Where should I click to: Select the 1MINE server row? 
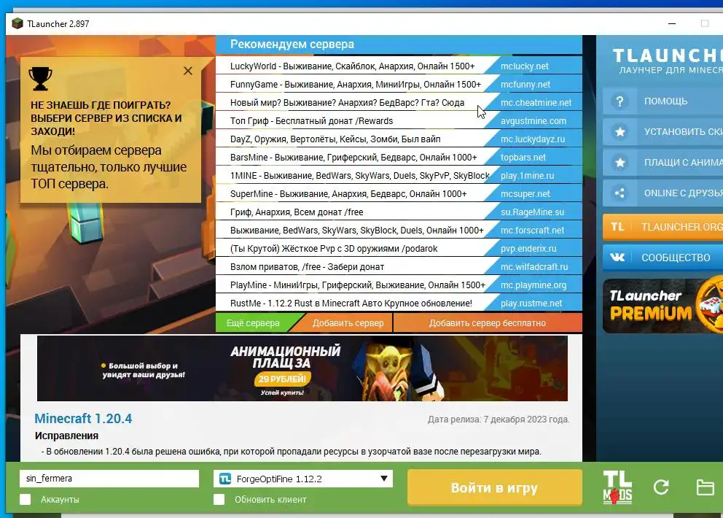click(399, 175)
